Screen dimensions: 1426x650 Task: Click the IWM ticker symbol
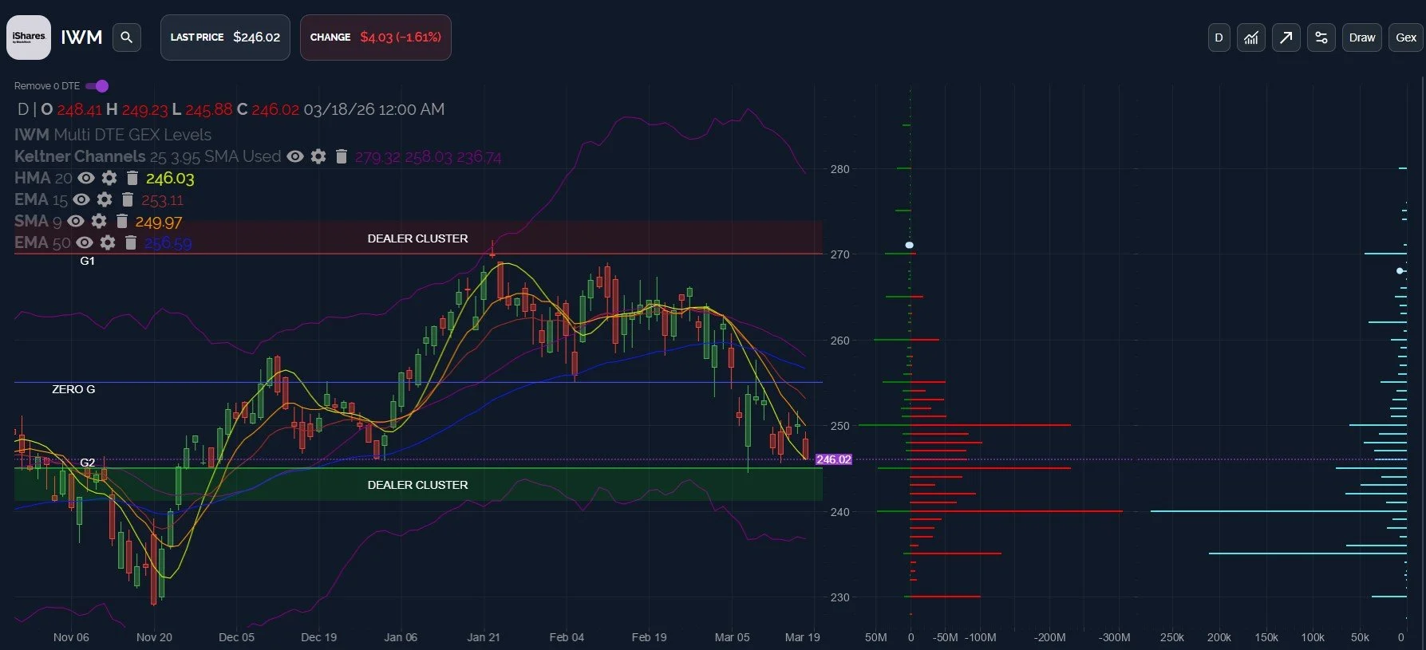pyautogui.click(x=81, y=37)
